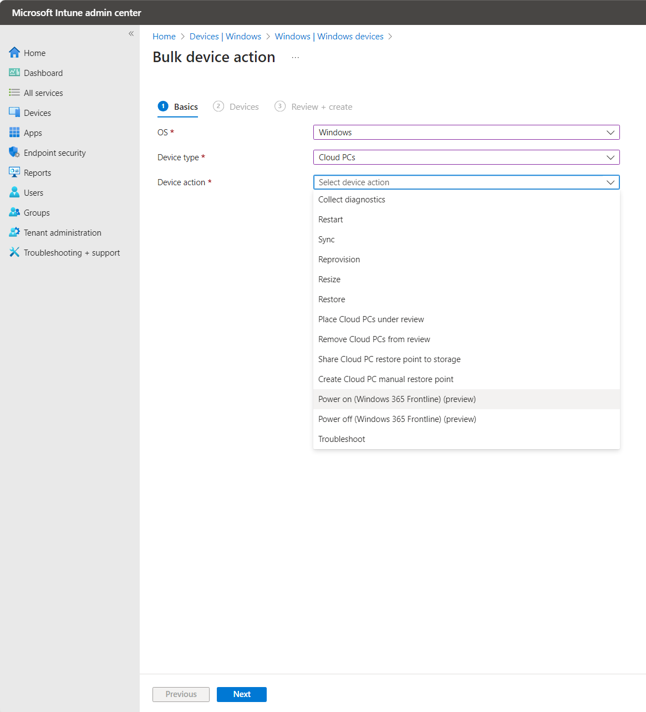Screen dimensions: 646x712
Task: Click the Troubleshooting + support wrench icon
Action: coord(14,252)
